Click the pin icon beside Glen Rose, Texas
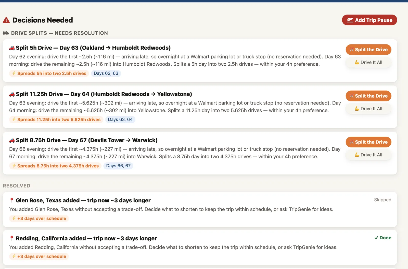 12,200
